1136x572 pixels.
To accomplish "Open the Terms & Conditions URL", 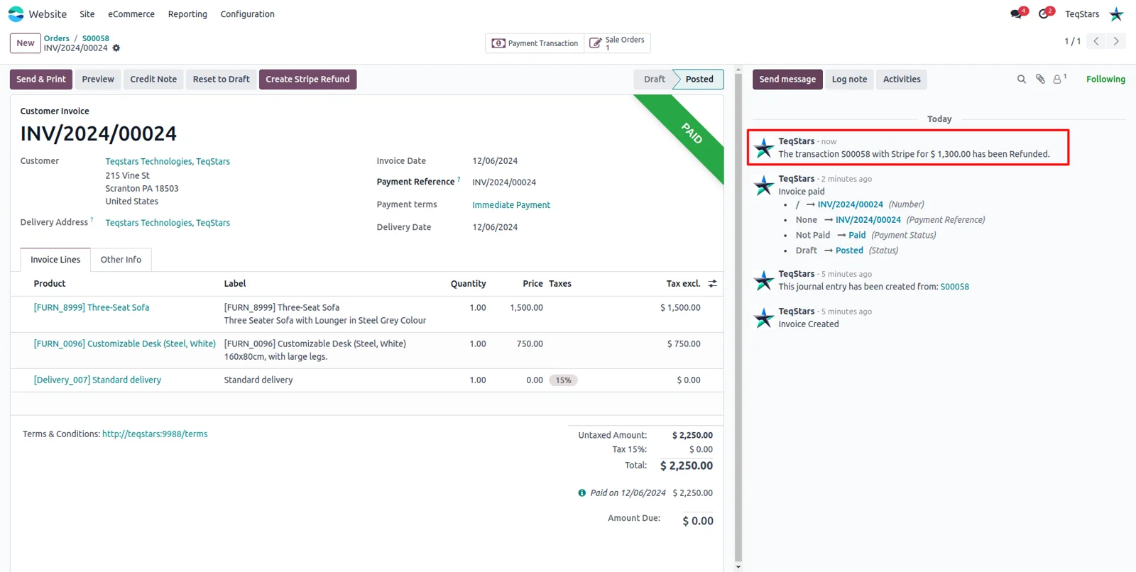I will [155, 434].
